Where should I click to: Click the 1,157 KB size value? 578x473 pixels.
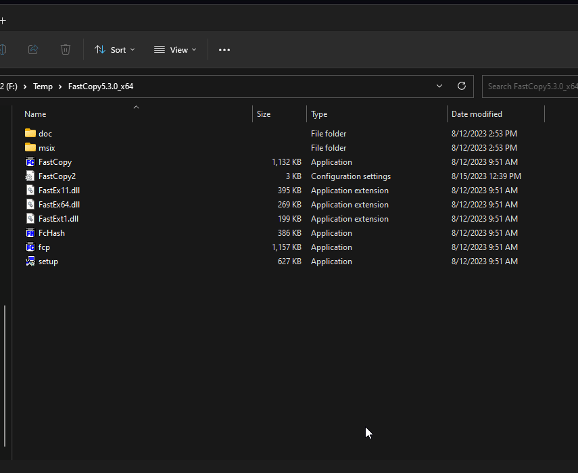[287, 247]
